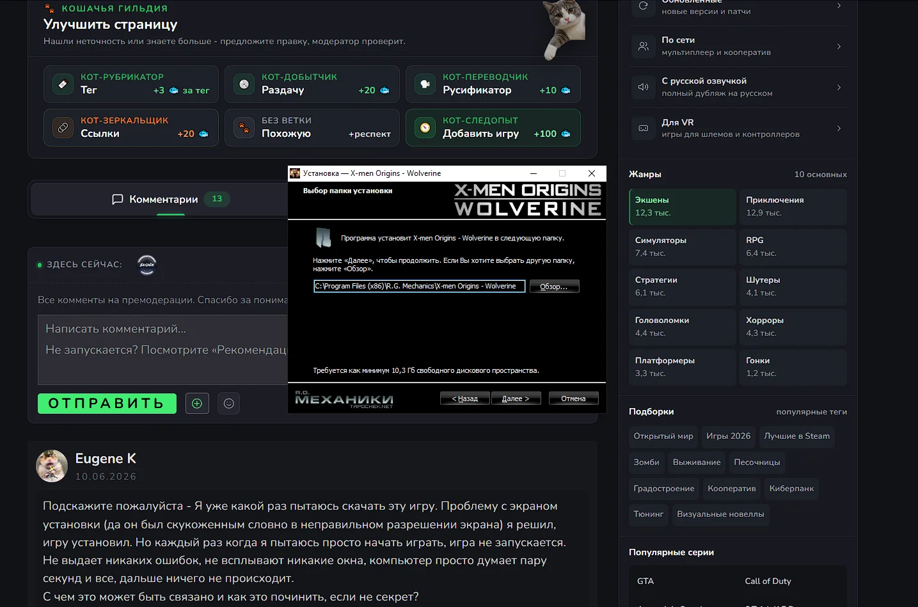Click the disc icon in Кот-добытчик card
Screen dimensions: 918x607
[x=244, y=84]
